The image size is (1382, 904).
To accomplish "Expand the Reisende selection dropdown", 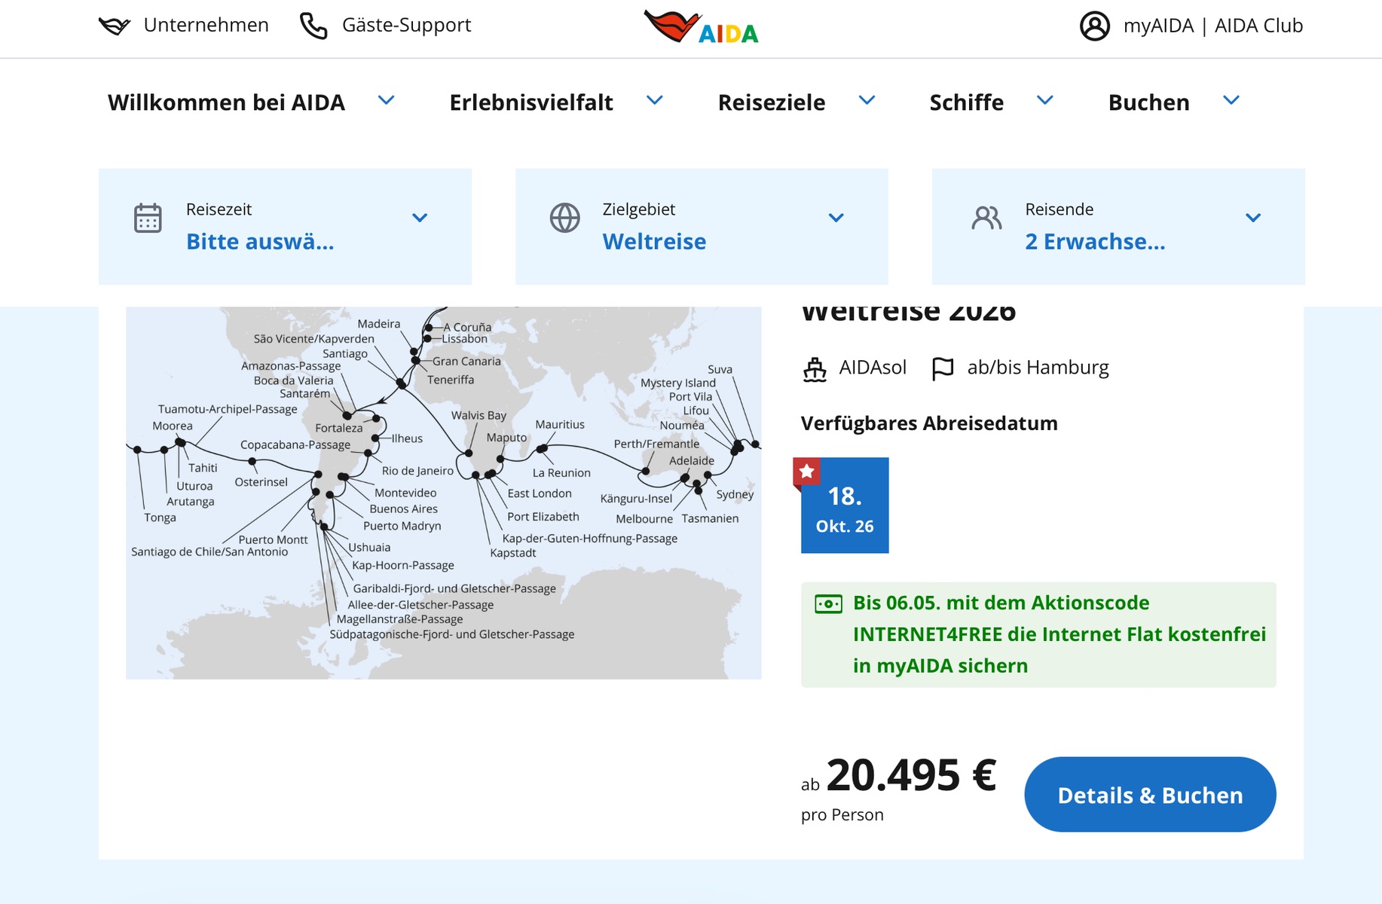I will coord(1118,227).
